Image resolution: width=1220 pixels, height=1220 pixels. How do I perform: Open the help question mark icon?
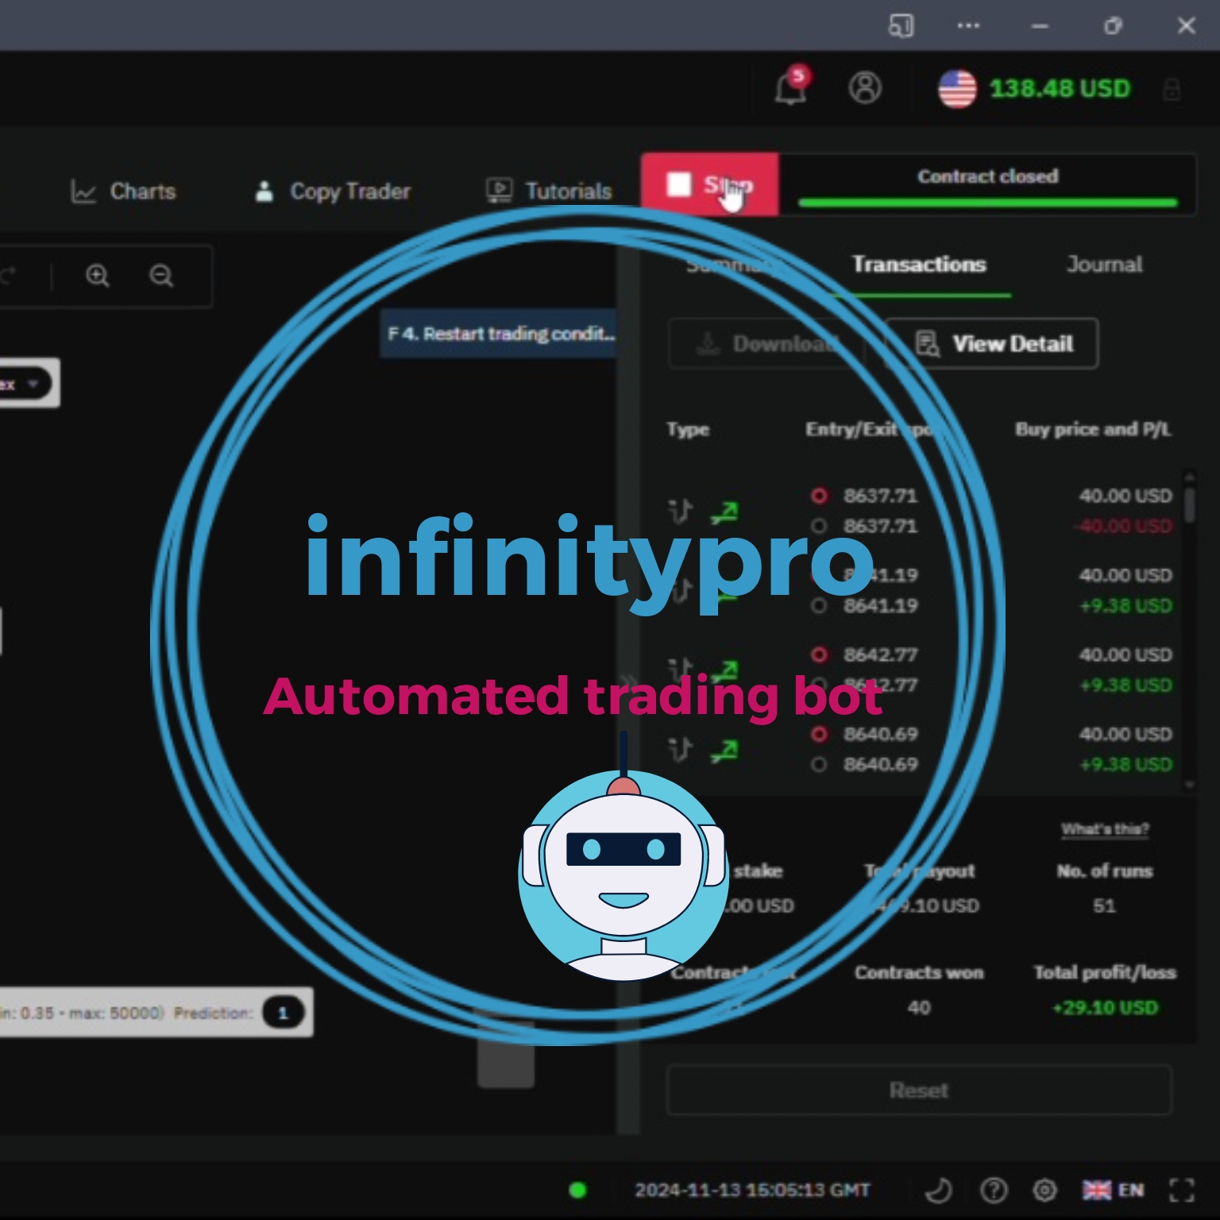point(994,1190)
